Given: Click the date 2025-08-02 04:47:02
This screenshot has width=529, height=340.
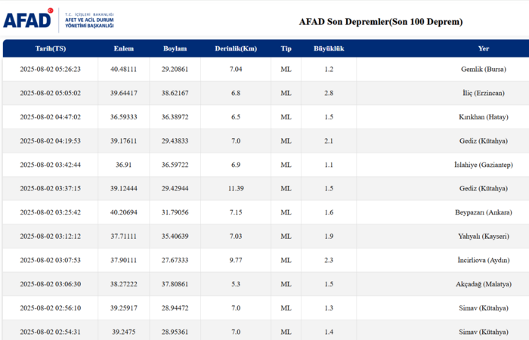Looking at the screenshot, I should tap(51, 117).
